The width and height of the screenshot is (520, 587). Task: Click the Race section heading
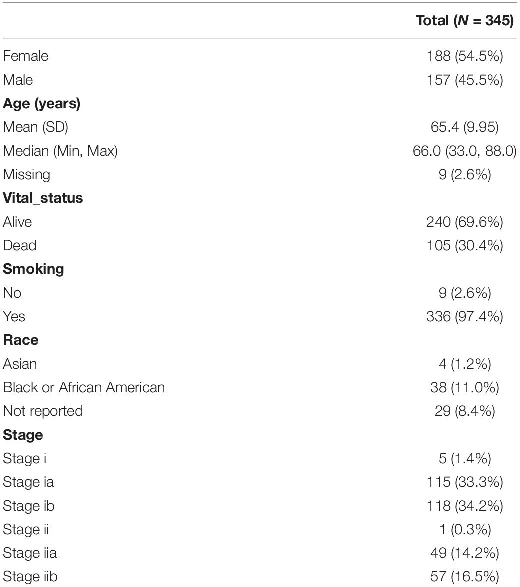21,340
